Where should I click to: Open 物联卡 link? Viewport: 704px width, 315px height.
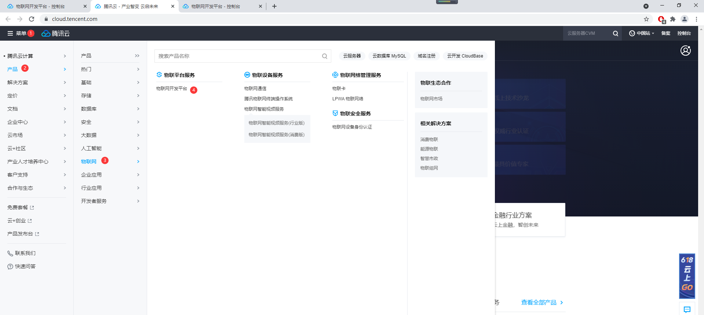point(339,89)
